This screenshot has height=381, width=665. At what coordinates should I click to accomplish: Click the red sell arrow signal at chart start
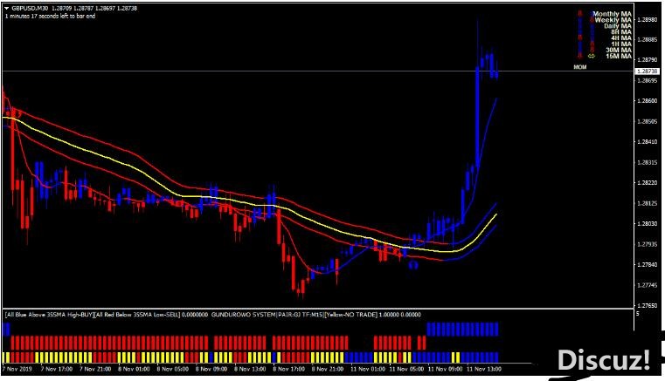pos(17,113)
